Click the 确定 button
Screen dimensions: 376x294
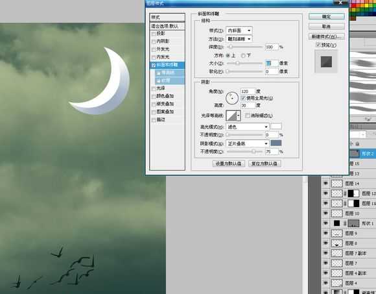coord(326,17)
